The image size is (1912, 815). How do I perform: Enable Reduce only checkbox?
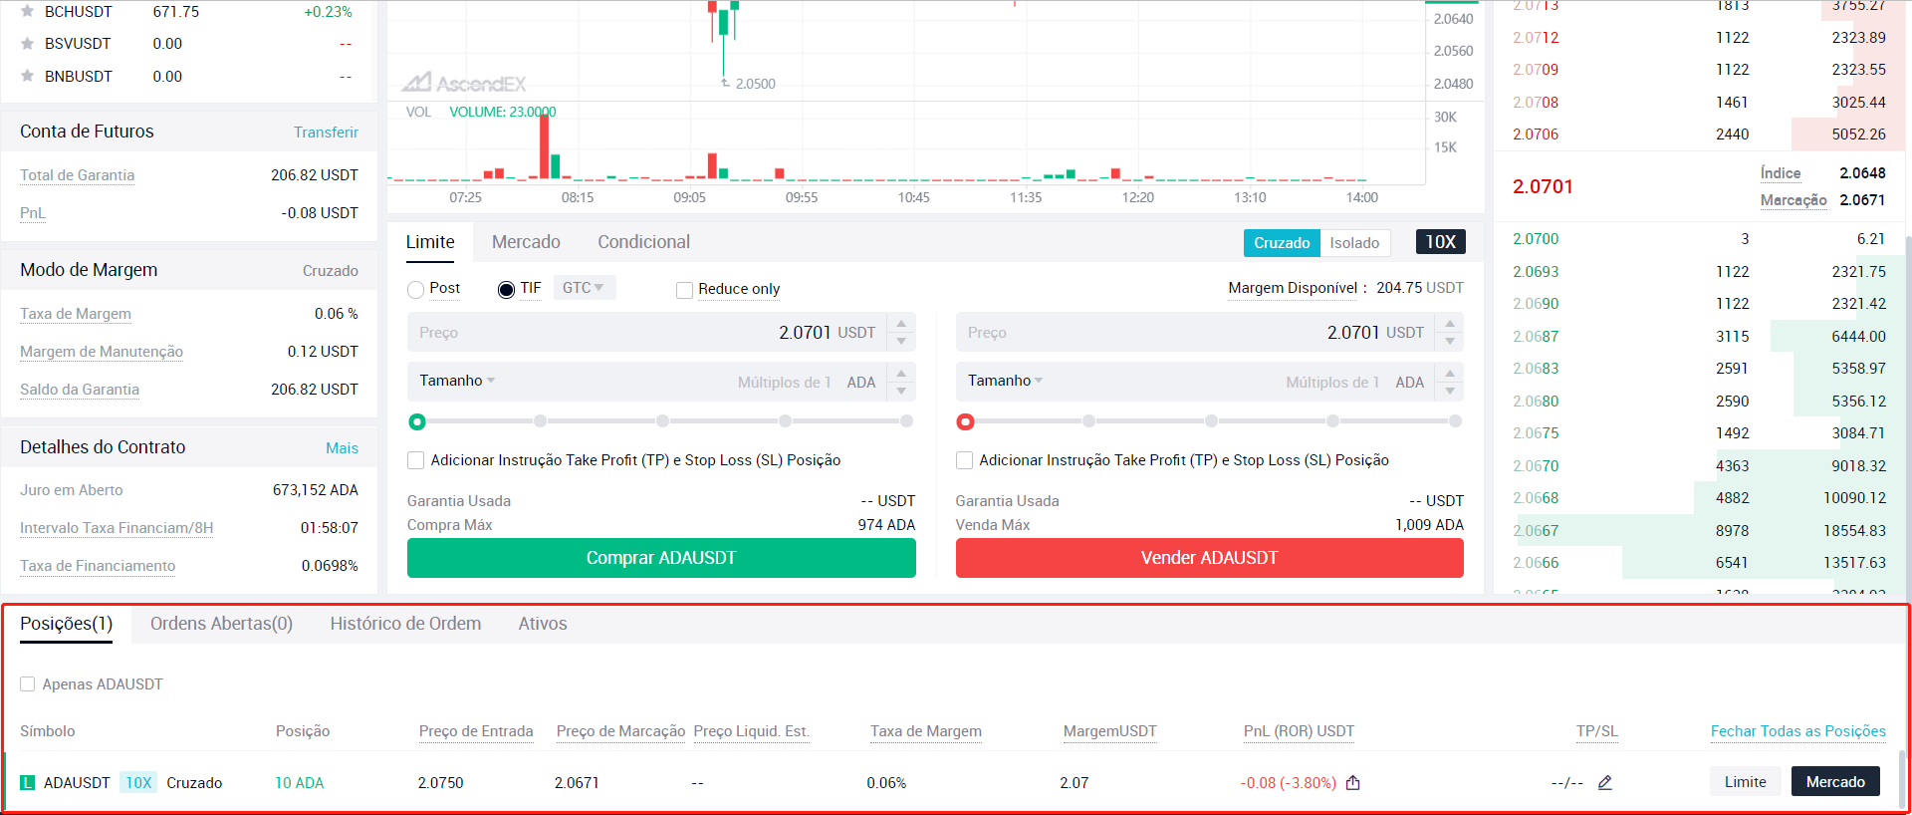684,290
